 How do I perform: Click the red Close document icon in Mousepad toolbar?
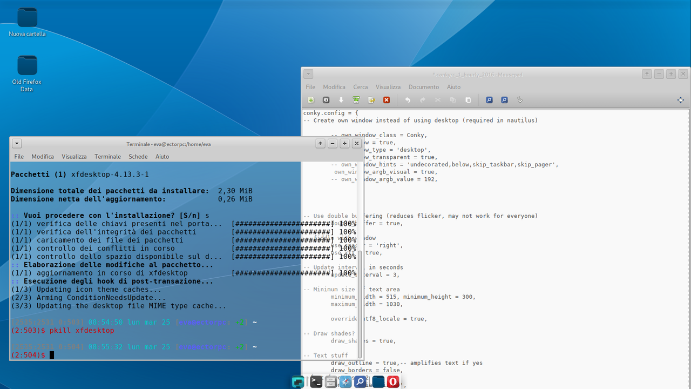[387, 100]
